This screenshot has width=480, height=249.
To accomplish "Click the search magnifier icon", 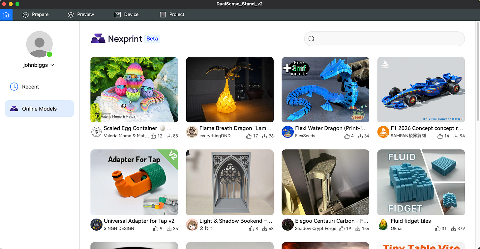I will click(312, 39).
